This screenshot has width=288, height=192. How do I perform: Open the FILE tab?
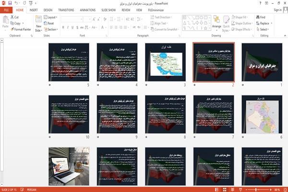pos(6,10)
